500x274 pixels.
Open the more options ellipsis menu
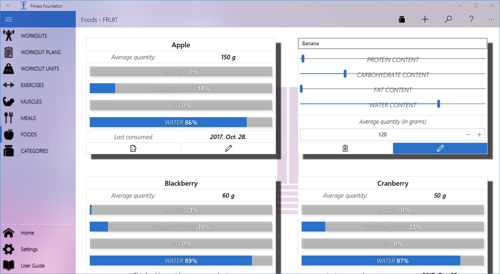click(491, 20)
